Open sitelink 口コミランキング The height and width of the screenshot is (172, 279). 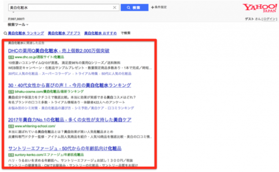[x=121, y=108]
